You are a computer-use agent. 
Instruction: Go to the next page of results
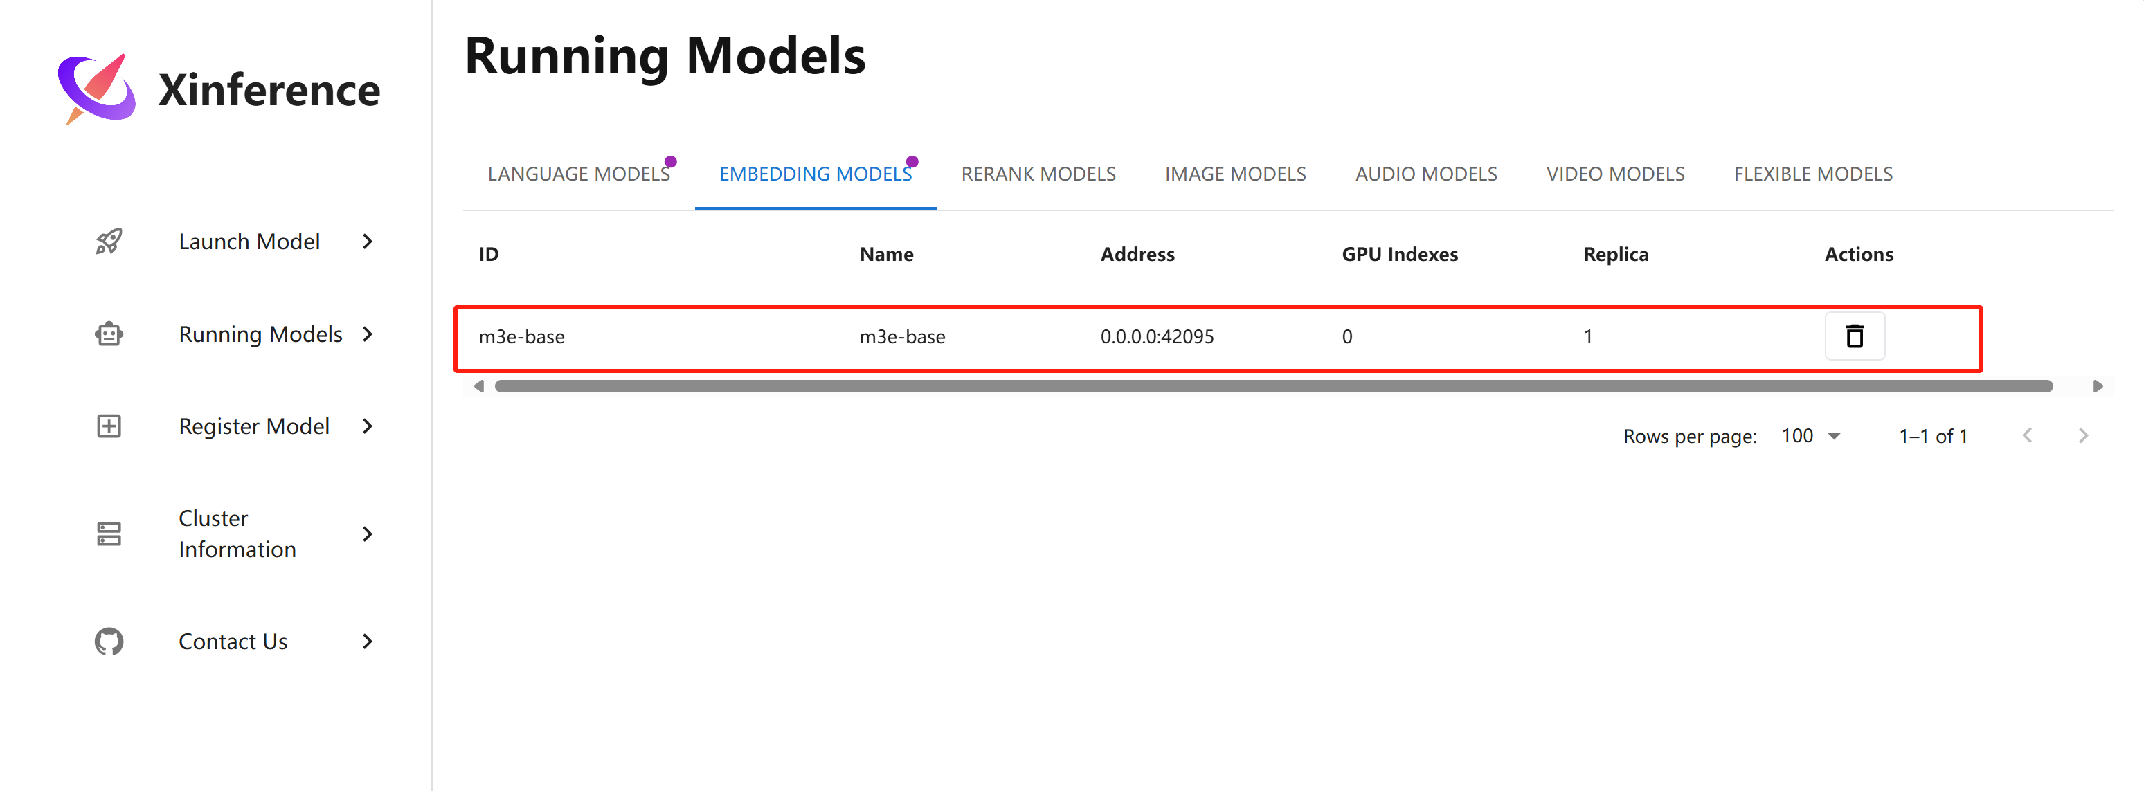point(2082,436)
